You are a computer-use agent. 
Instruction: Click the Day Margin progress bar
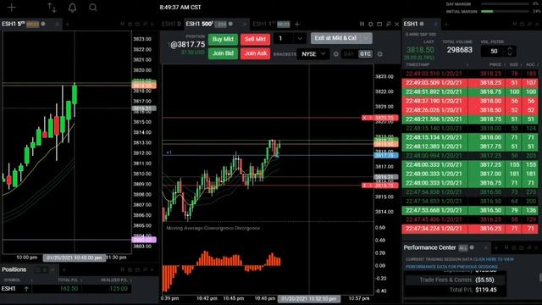click(x=505, y=4)
